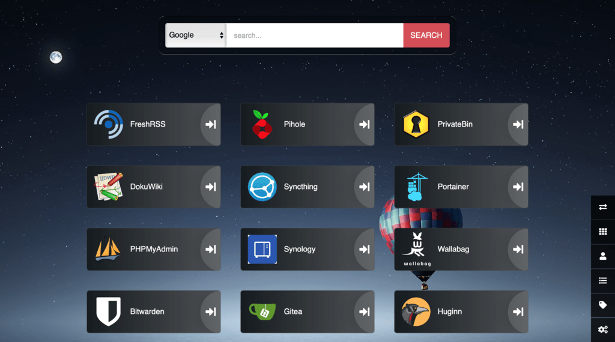Click the Syncthing app icon
This screenshot has width=615, height=342.
(262, 187)
